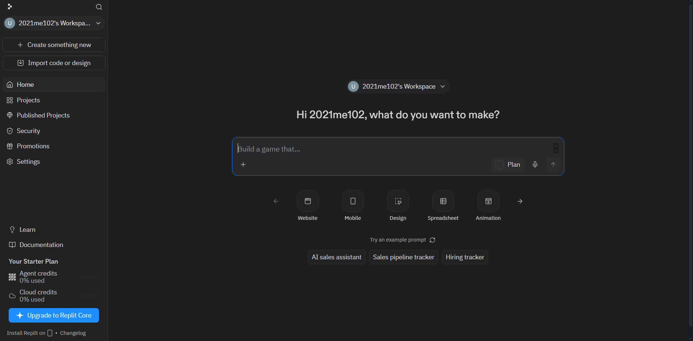Select the Hiring tracker example prompt
Viewport: 693px width, 341px height.
point(465,257)
